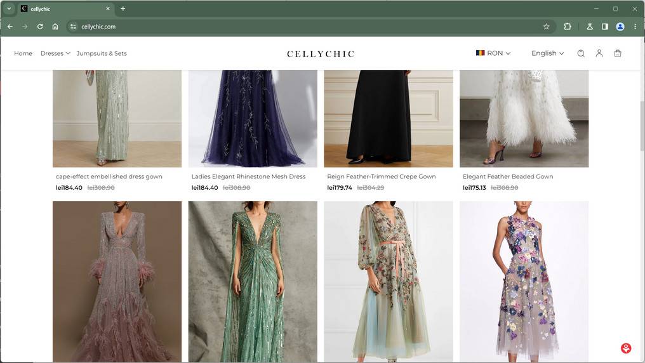View site information icon in address bar
The image size is (645, 363).
(73, 26)
